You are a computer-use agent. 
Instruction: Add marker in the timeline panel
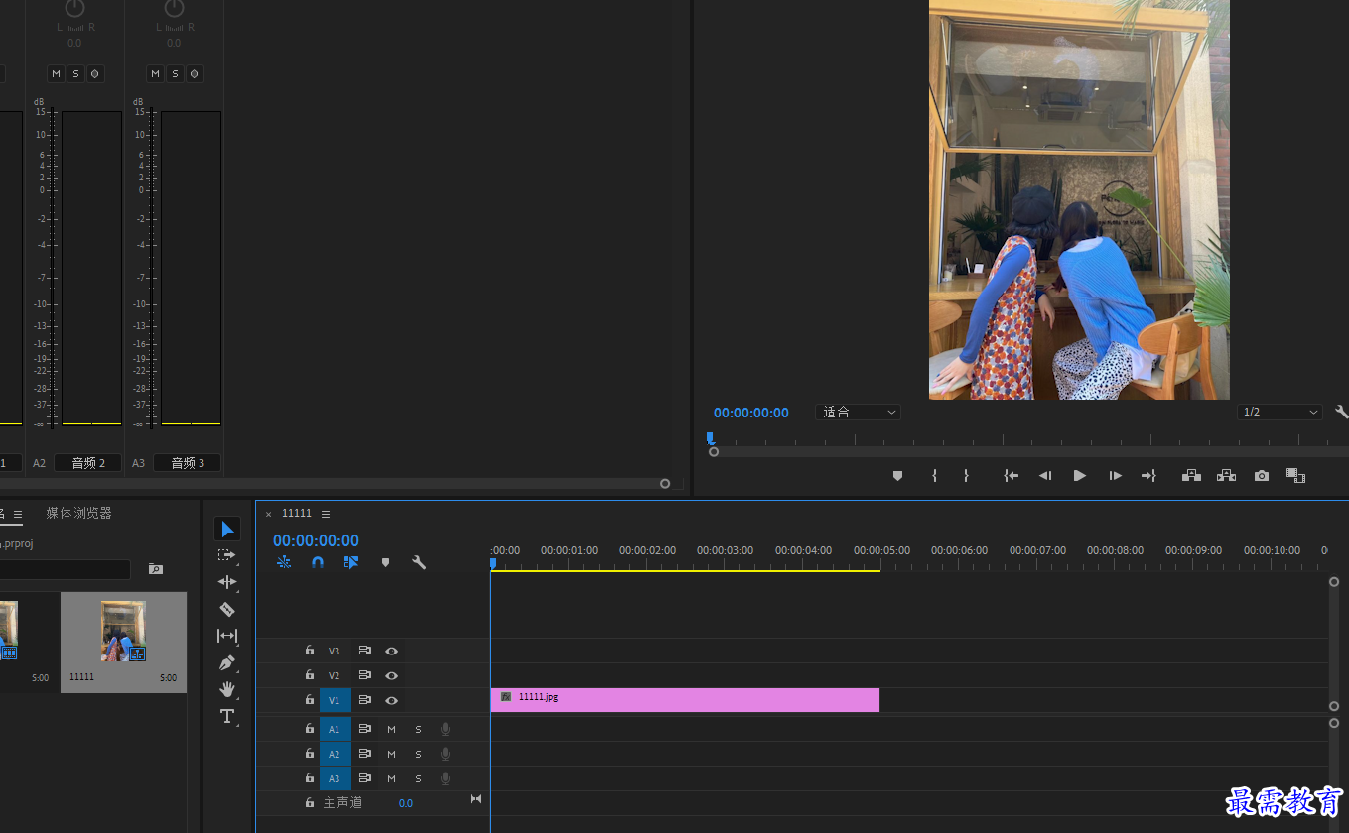(x=385, y=562)
